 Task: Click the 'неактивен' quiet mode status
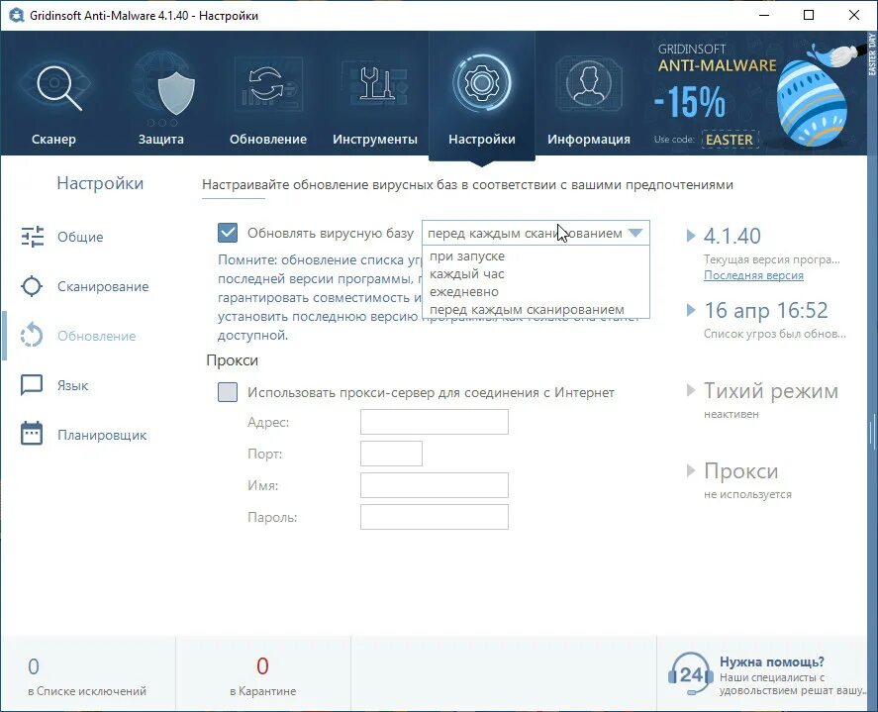pyautogui.click(x=732, y=414)
